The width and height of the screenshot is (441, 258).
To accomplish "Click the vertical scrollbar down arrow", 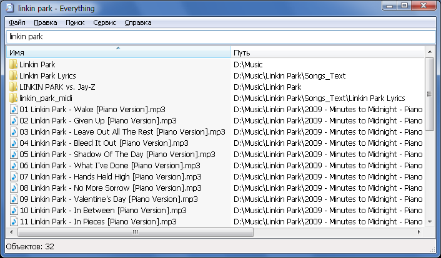I will click(x=430, y=222).
